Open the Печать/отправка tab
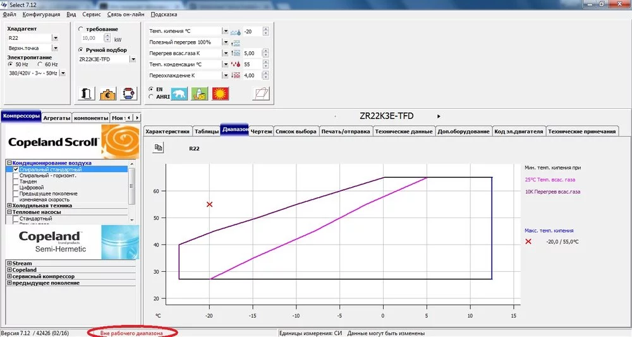The height and width of the screenshot is (337, 632). click(x=346, y=131)
